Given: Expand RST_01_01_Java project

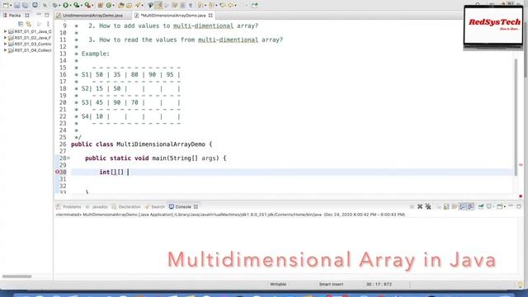Looking at the screenshot, I should click(6, 31).
